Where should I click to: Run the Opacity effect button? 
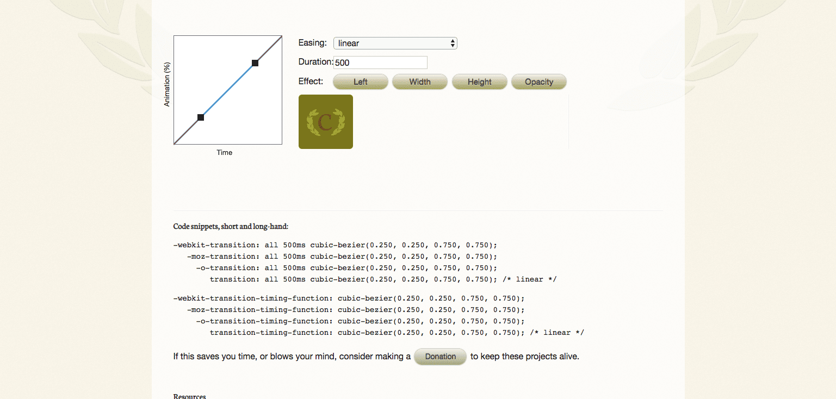[x=538, y=82]
